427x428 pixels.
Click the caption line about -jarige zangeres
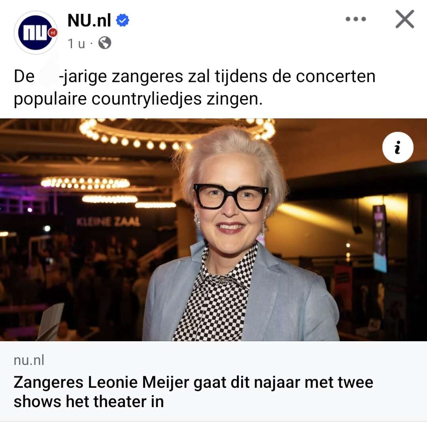(x=195, y=76)
